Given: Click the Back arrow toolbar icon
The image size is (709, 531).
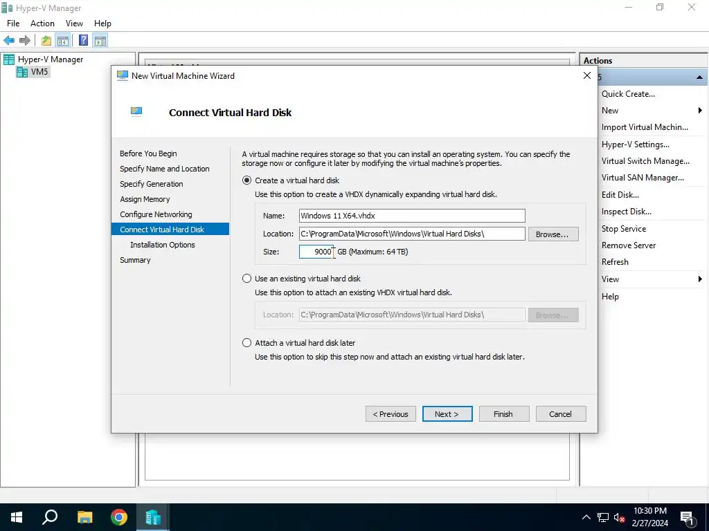Looking at the screenshot, I should coord(9,41).
